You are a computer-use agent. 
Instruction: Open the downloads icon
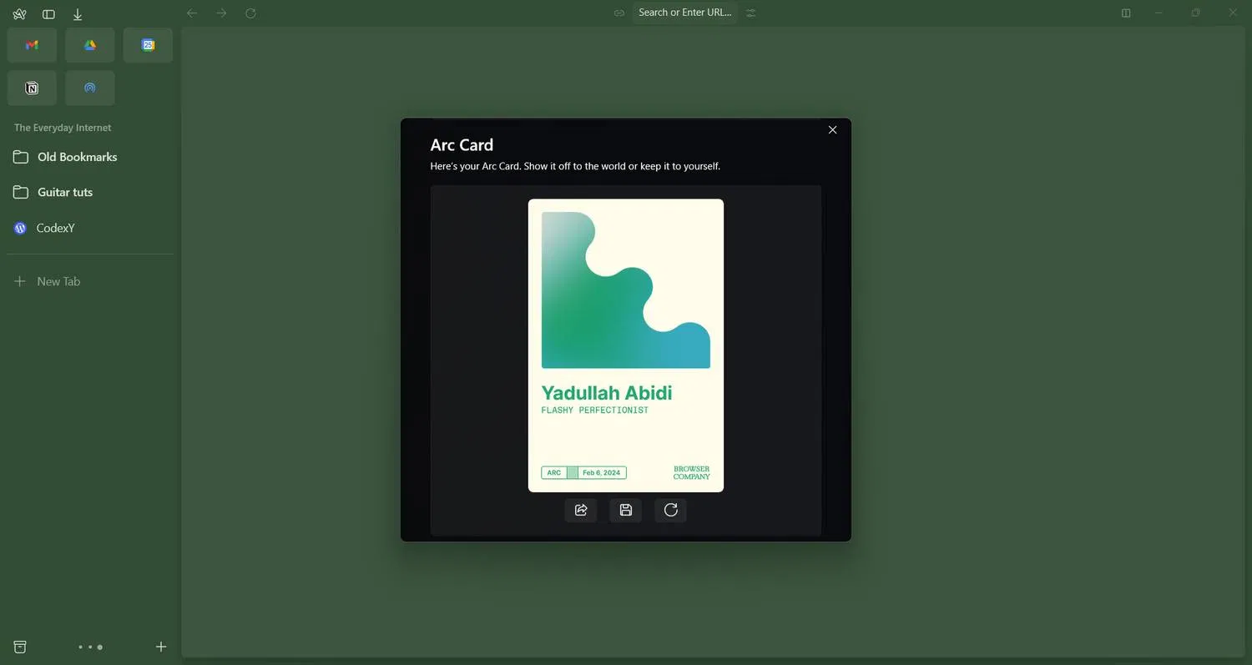78,14
